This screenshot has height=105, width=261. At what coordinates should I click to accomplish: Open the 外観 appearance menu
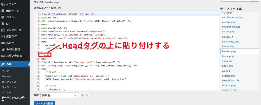(10, 64)
